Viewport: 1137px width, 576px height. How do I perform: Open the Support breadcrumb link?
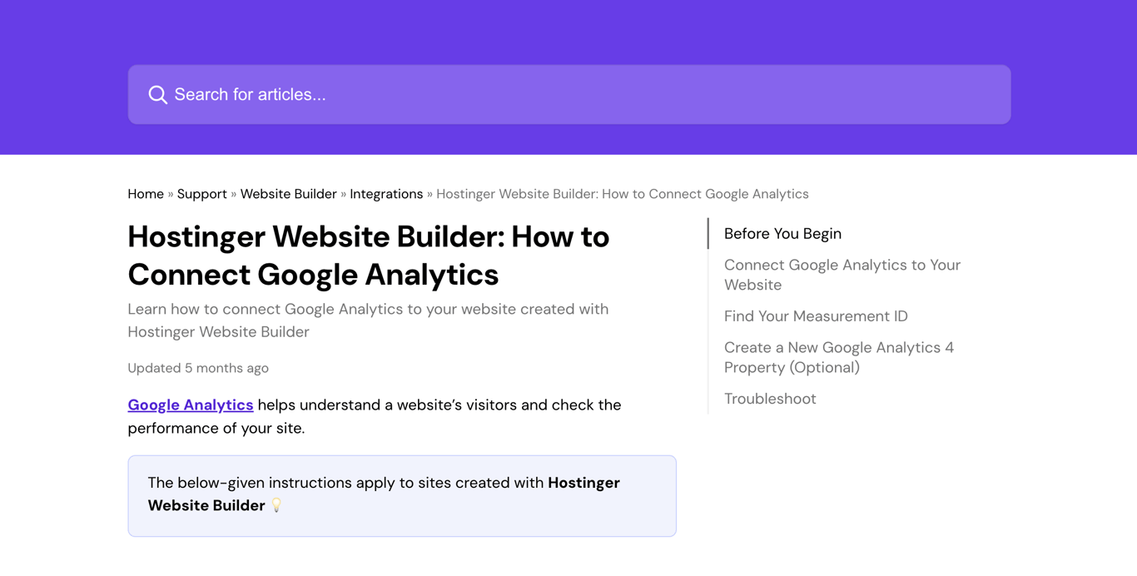tap(202, 193)
